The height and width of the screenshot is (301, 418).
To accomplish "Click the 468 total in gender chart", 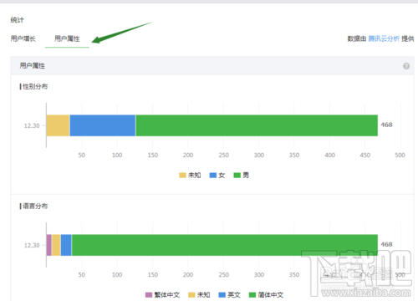I will 386,125.
